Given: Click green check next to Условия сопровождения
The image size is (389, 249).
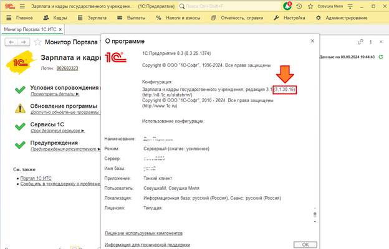Looking at the screenshot, I should point(20,90).
